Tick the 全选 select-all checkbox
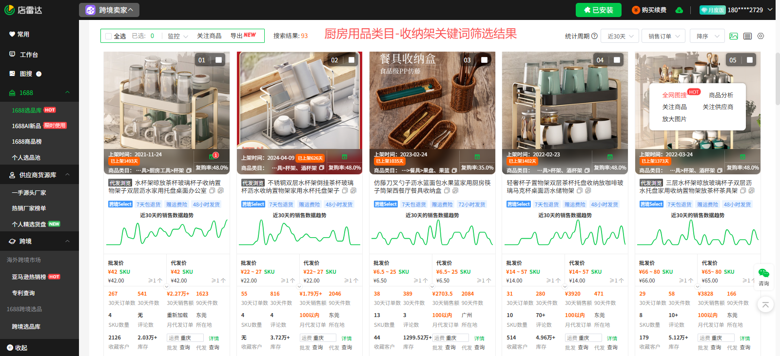780x356 pixels. pos(108,36)
